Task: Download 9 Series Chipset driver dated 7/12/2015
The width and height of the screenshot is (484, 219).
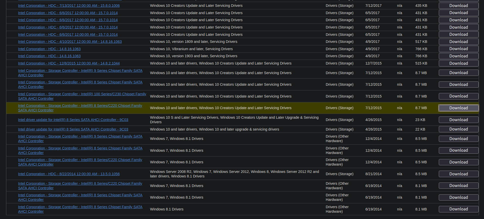Action: point(458,73)
